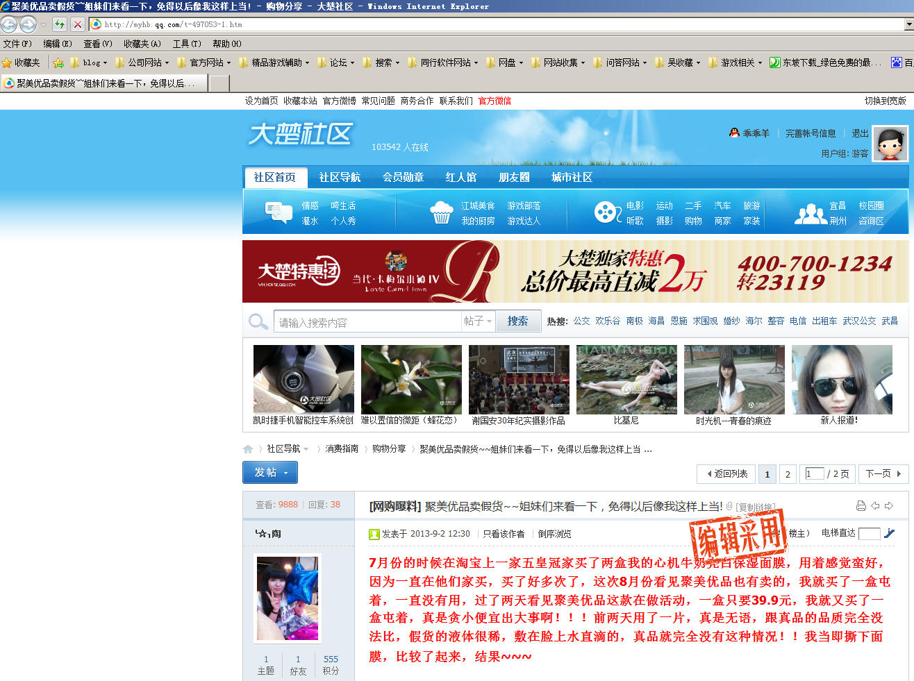Click the 请输入搜索内容 search input

[x=367, y=321]
